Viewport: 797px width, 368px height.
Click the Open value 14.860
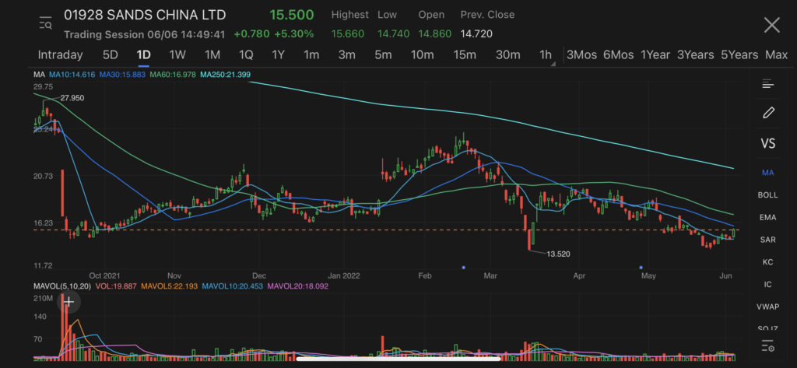(x=434, y=34)
